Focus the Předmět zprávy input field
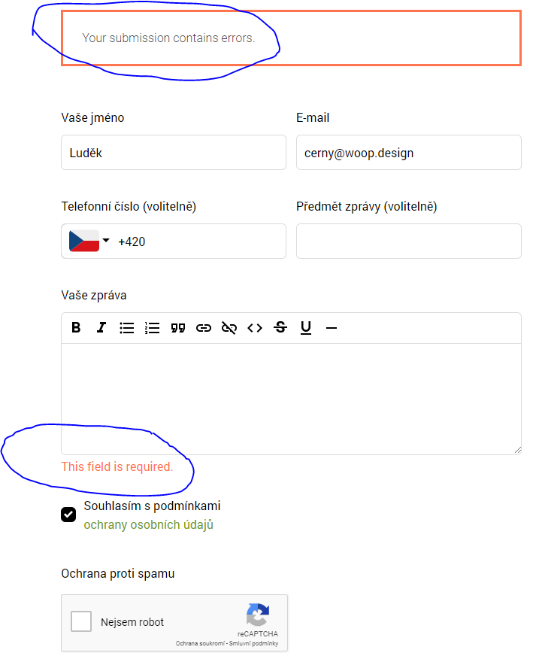 pyautogui.click(x=408, y=241)
